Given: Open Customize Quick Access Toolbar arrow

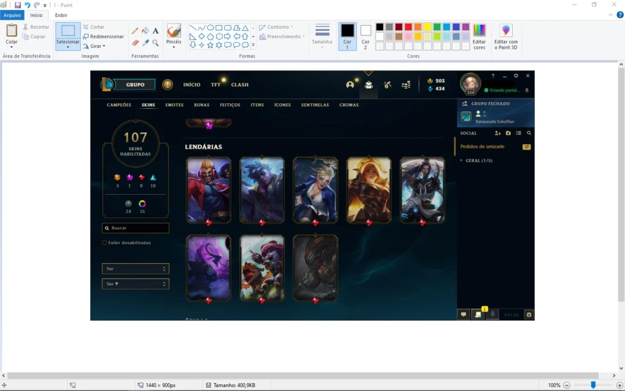Looking at the screenshot, I should pos(45,5).
